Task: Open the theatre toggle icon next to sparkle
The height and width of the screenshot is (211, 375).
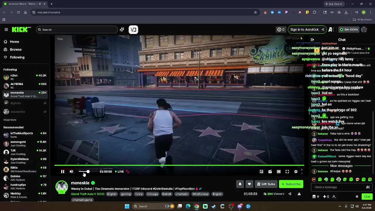Action: pyautogui.click(x=133, y=30)
